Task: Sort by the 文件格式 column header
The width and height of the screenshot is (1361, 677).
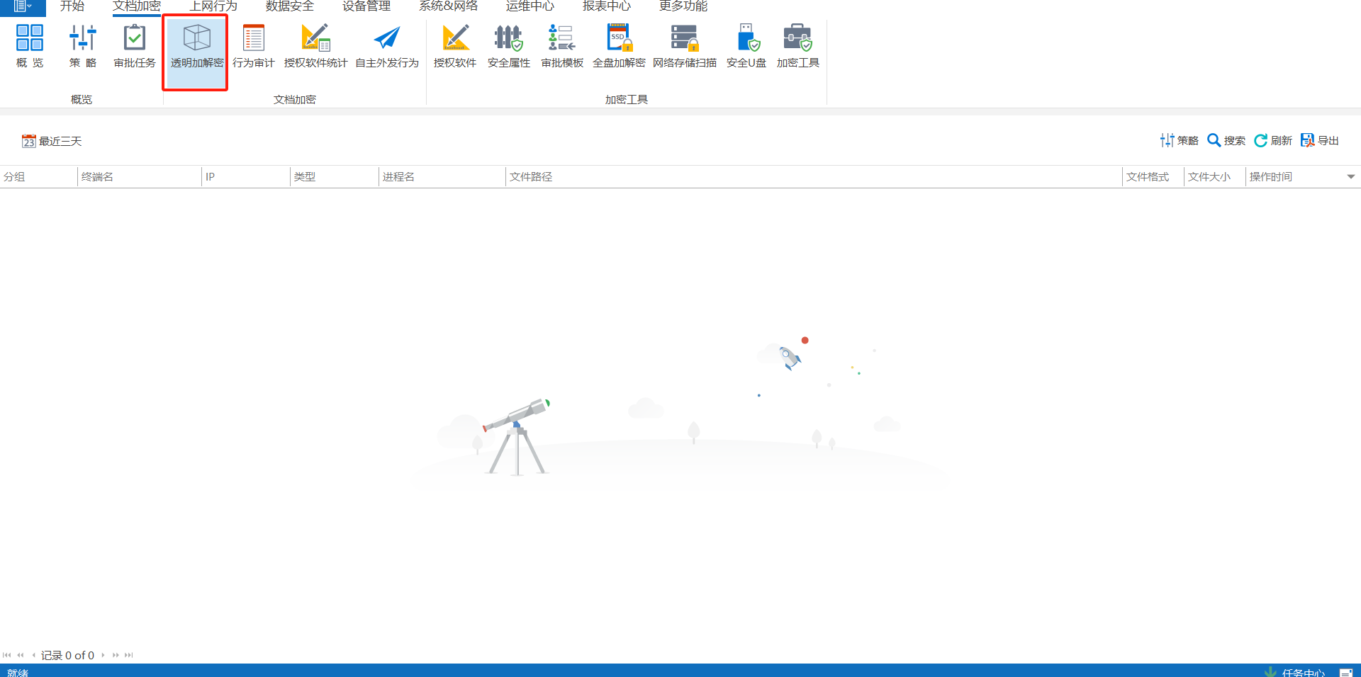Action: [1153, 176]
